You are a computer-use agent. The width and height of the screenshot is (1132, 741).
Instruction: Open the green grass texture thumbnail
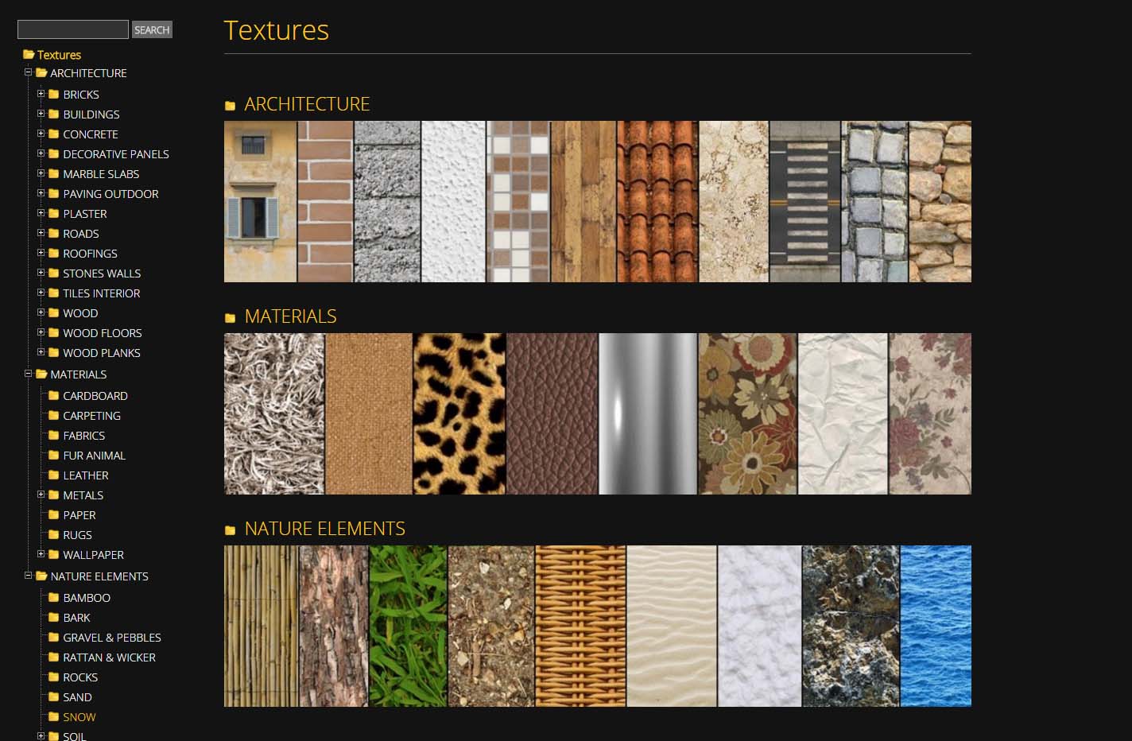[408, 626]
